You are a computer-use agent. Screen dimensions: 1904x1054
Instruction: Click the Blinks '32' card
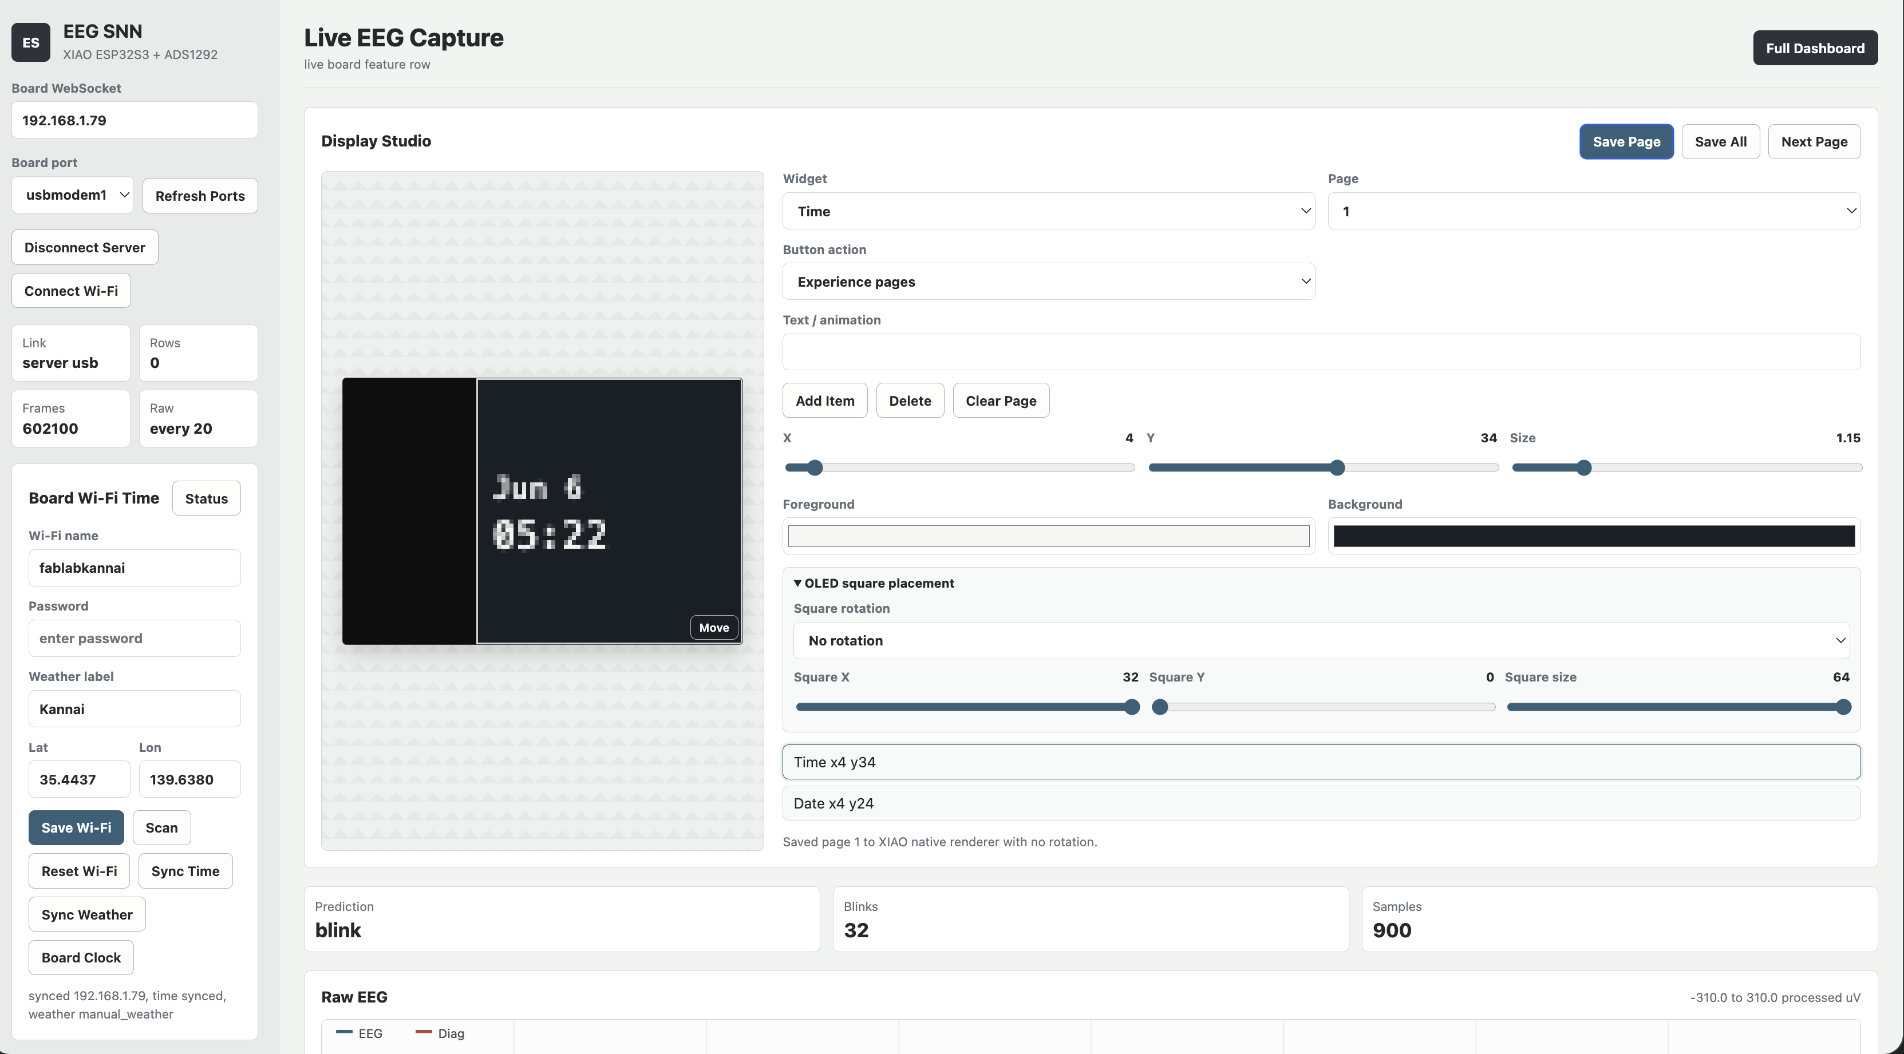pos(1090,919)
